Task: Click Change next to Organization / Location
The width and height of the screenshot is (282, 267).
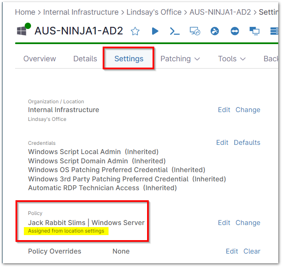Action: 248,110
